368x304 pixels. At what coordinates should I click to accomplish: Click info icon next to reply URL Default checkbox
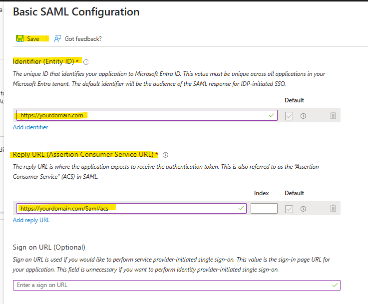coord(303,209)
